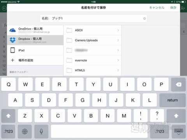Tap the microphone dictation key

coord(41,131)
